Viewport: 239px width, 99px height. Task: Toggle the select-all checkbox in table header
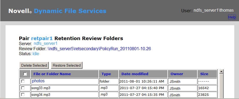[25, 74]
